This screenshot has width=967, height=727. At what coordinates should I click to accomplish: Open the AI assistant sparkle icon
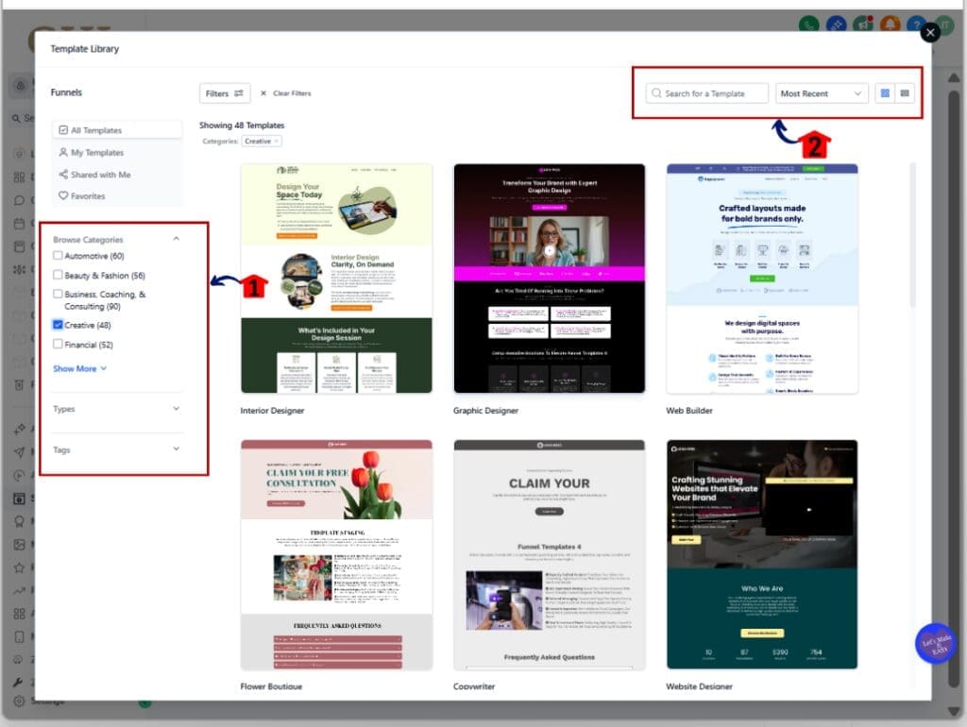pyautogui.click(x=838, y=24)
